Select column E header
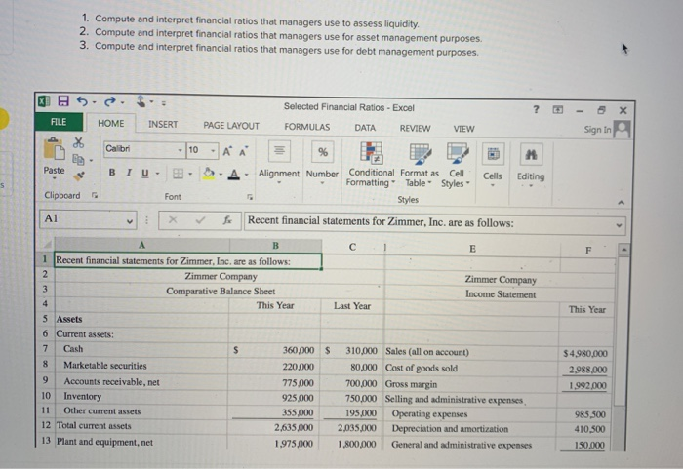This screenshot has width=683, height=469. pyautogui.click(x=472, y=249)
